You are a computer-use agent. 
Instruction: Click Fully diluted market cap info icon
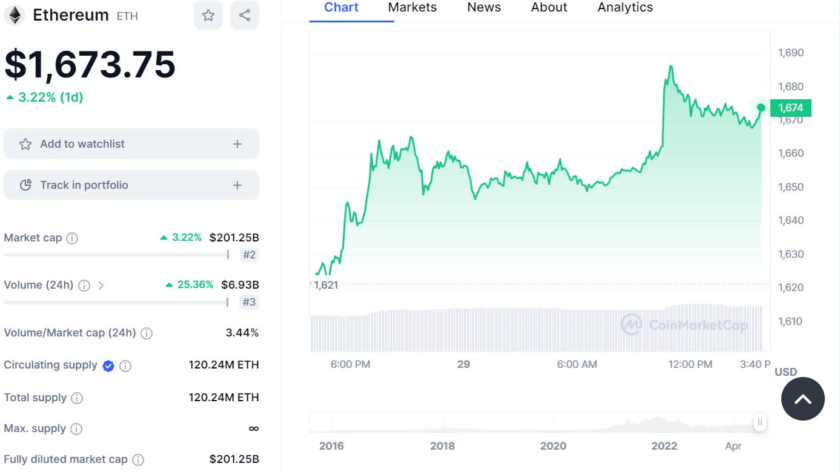(x=138, y=460)
